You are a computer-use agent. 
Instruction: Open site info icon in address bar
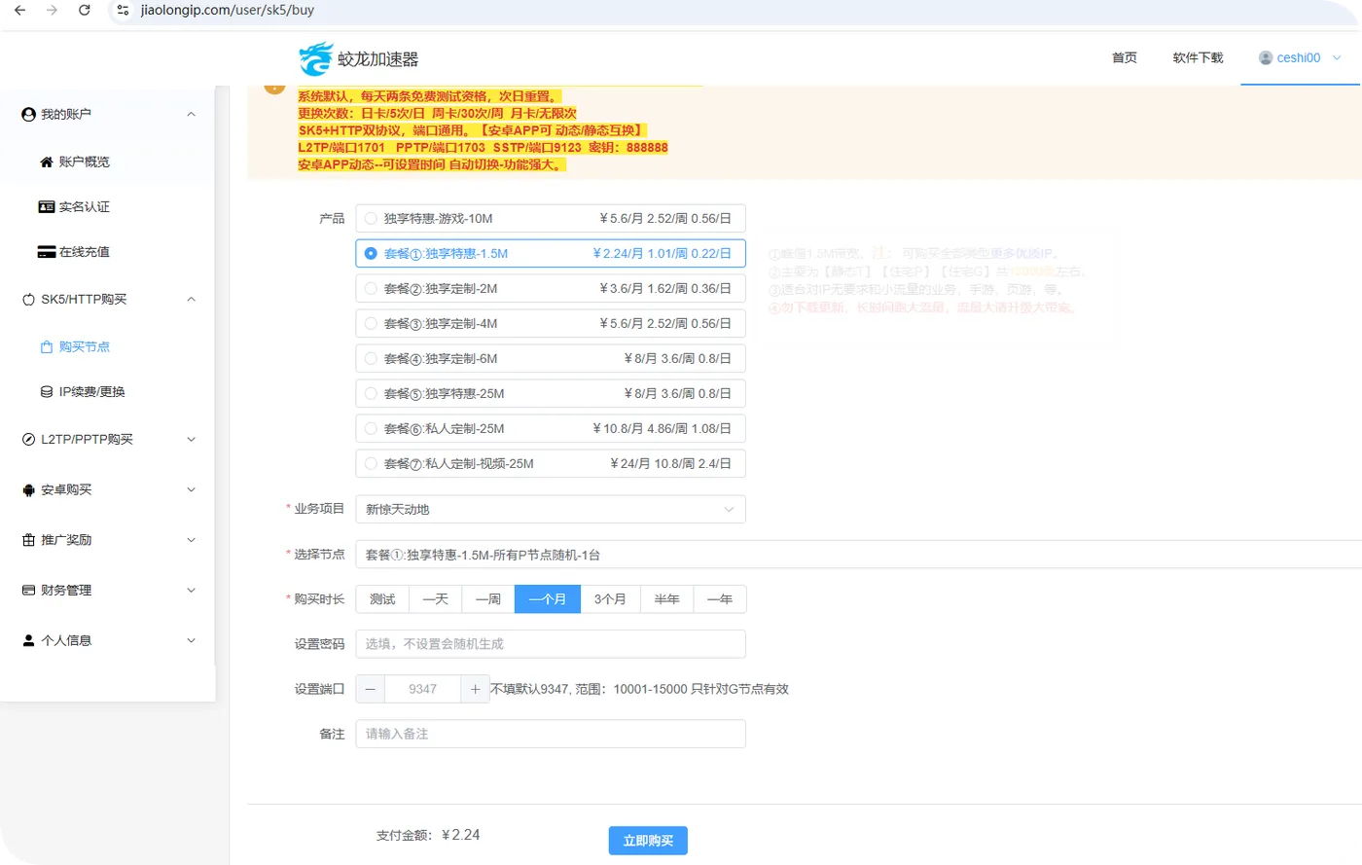click(123, 11)
